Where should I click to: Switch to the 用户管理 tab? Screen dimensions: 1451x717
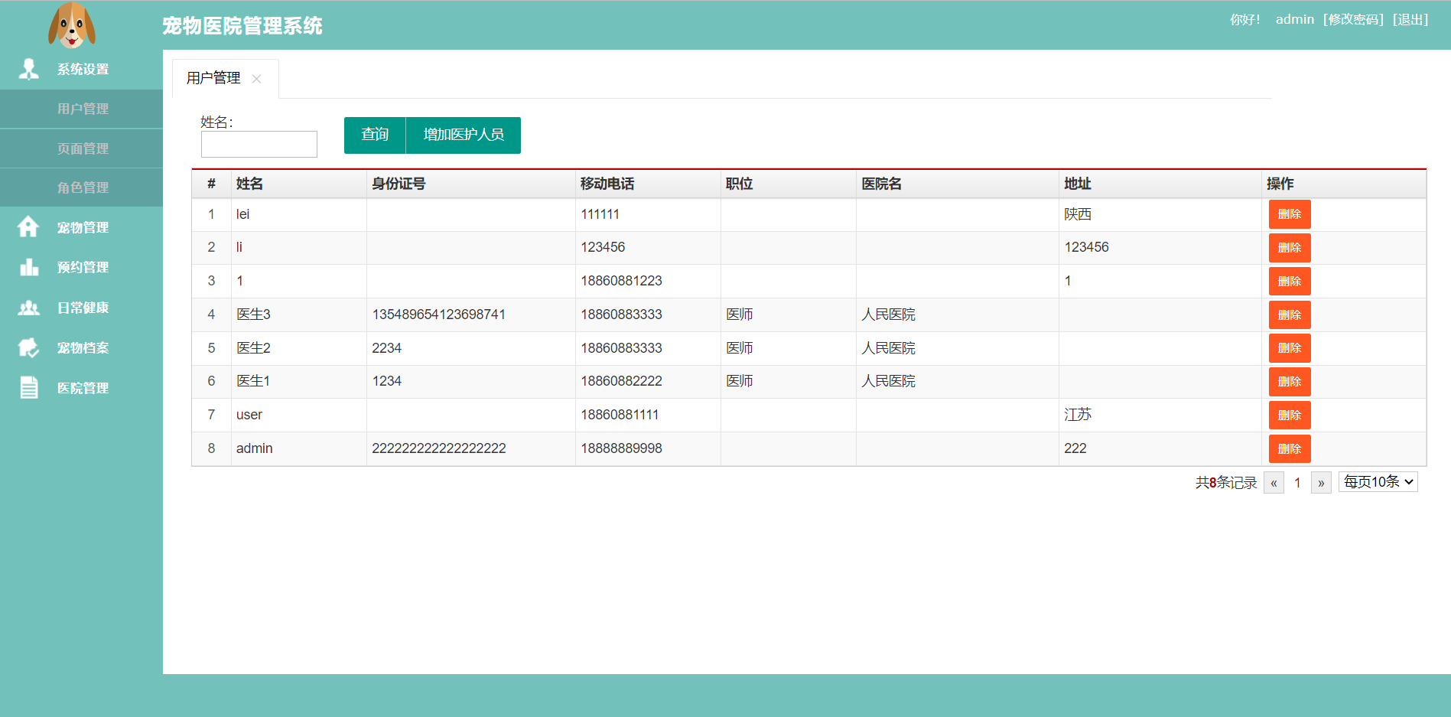(x=213, y=78)
